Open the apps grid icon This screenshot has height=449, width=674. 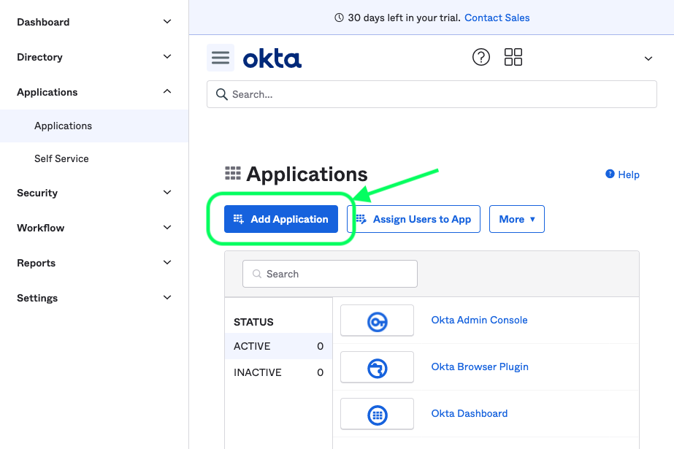tap(513, 57)
